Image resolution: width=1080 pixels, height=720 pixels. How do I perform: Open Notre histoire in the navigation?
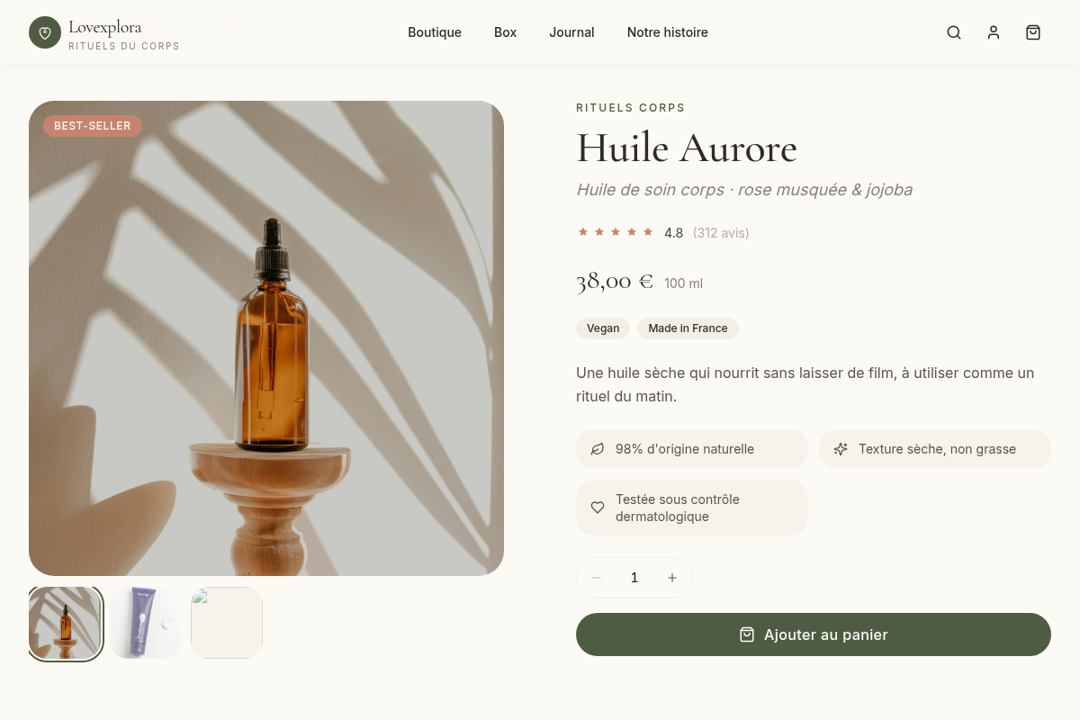pyautogui.click(x=668, y=32)
